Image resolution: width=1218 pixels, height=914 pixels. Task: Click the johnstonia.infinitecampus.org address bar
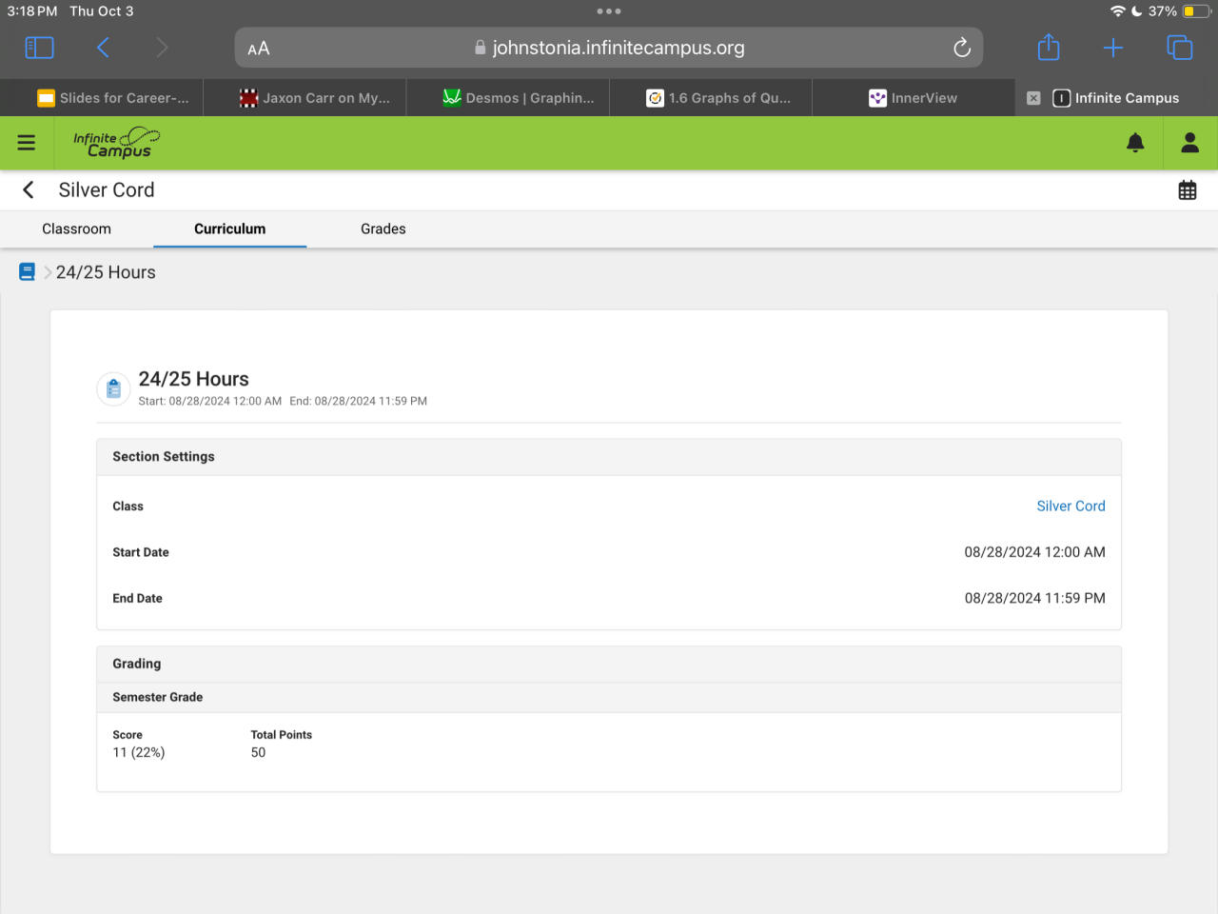[x=609, y=48]
